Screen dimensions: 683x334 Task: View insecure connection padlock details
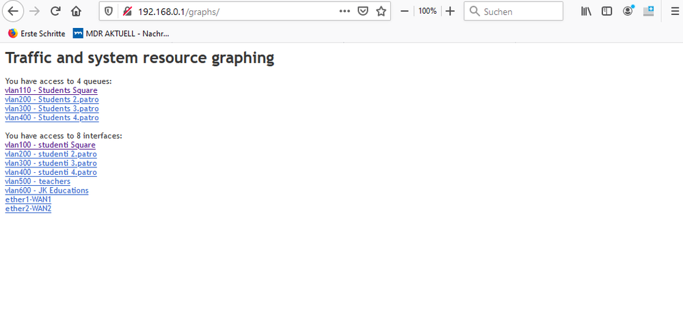pos(127,12)
